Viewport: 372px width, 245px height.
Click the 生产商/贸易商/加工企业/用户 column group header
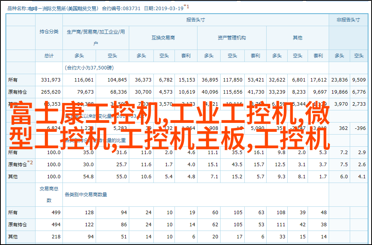96,38
